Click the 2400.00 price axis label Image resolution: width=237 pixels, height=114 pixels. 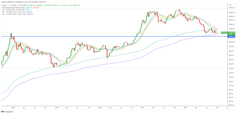tap(232, 73)
